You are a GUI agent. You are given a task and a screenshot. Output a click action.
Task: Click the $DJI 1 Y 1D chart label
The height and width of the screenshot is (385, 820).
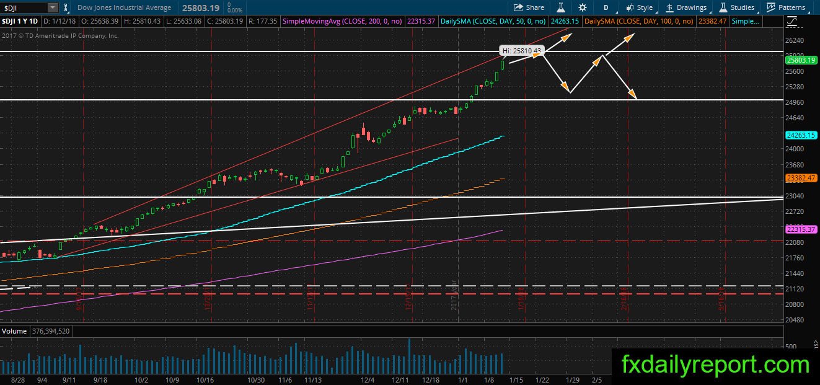click(20, 21)
